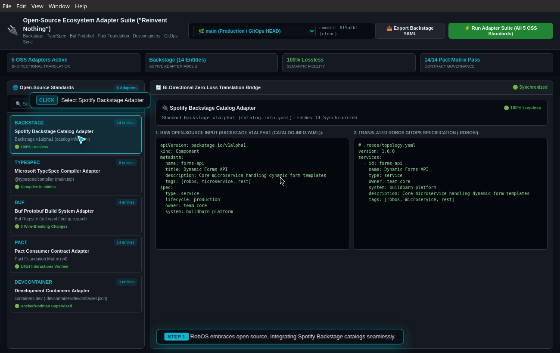Click the 3 entities badge on the Devcontainer card

(x=127, y=282)
